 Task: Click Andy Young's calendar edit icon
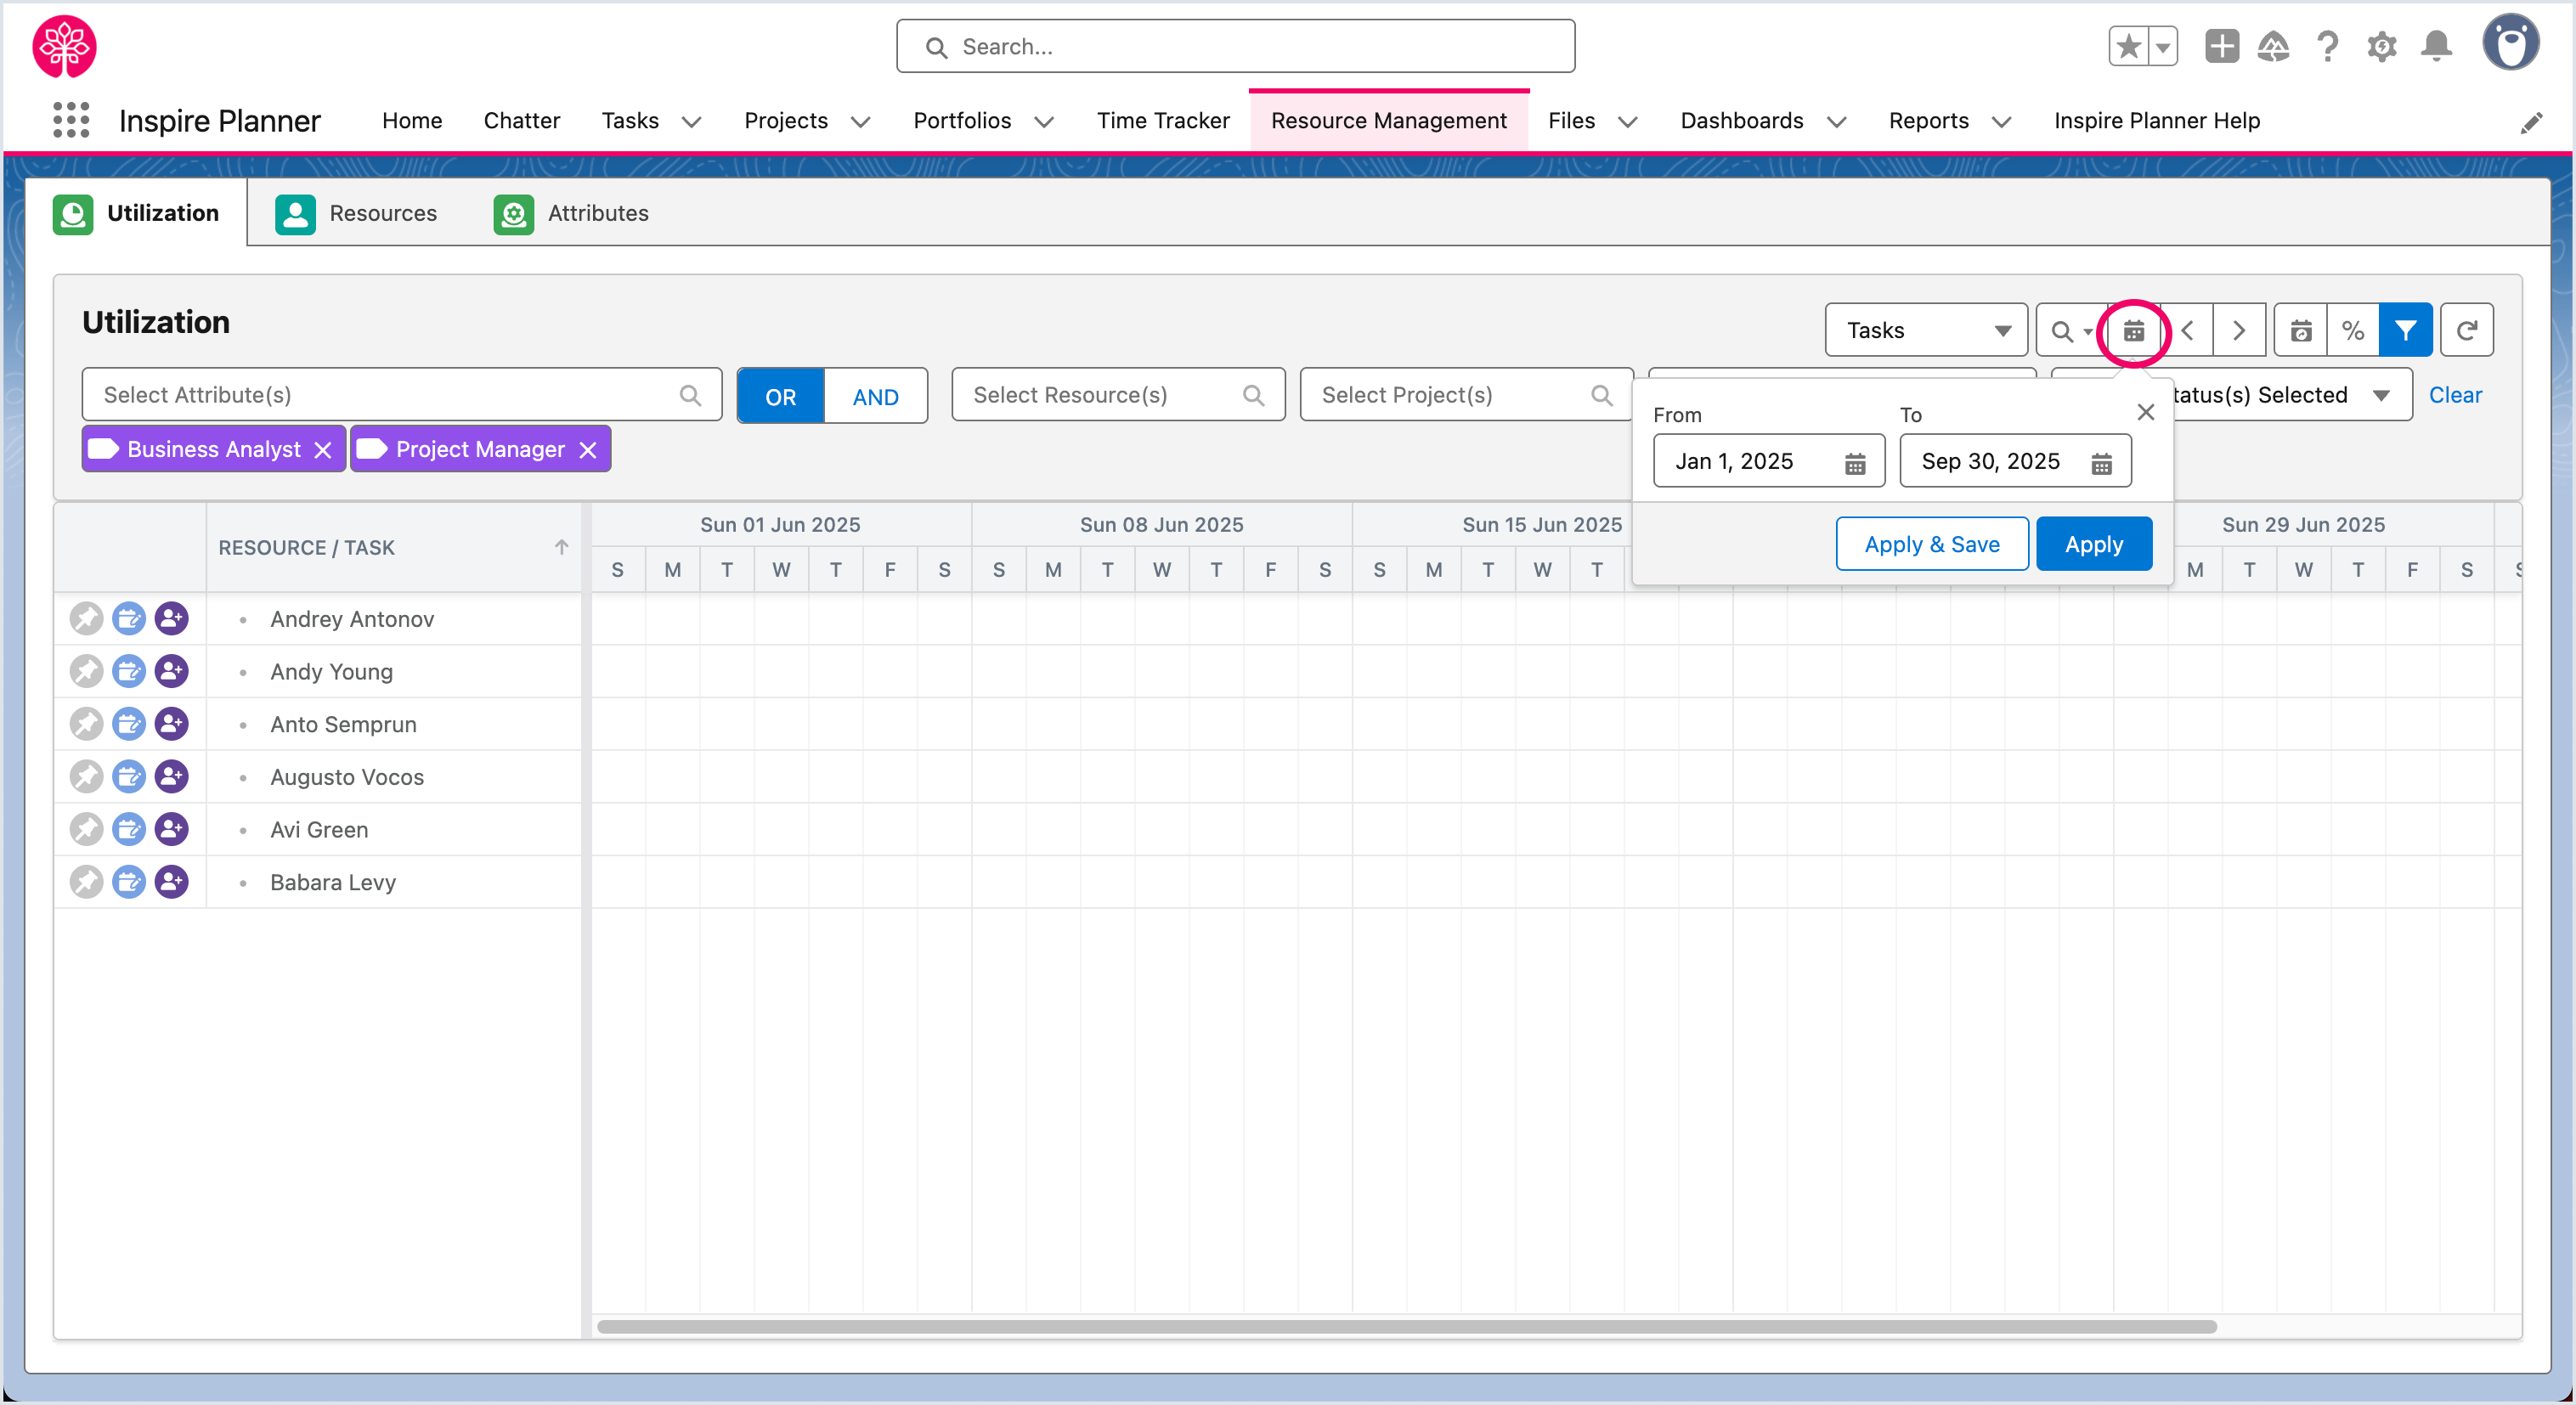pos(129,672)
